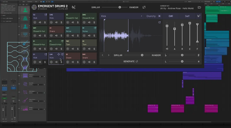The width and height of the screenshot is (231, 128).
Task: Regenerate the B1 Noise pad sound
Action: tap(95, 28)
